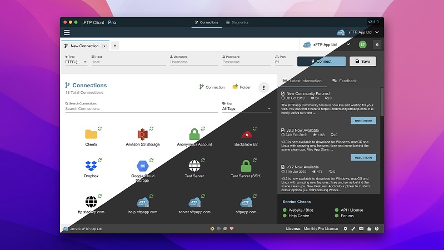The image size is (444, 250).
Task: Click the Search Connections field
Action: [142, 109]
